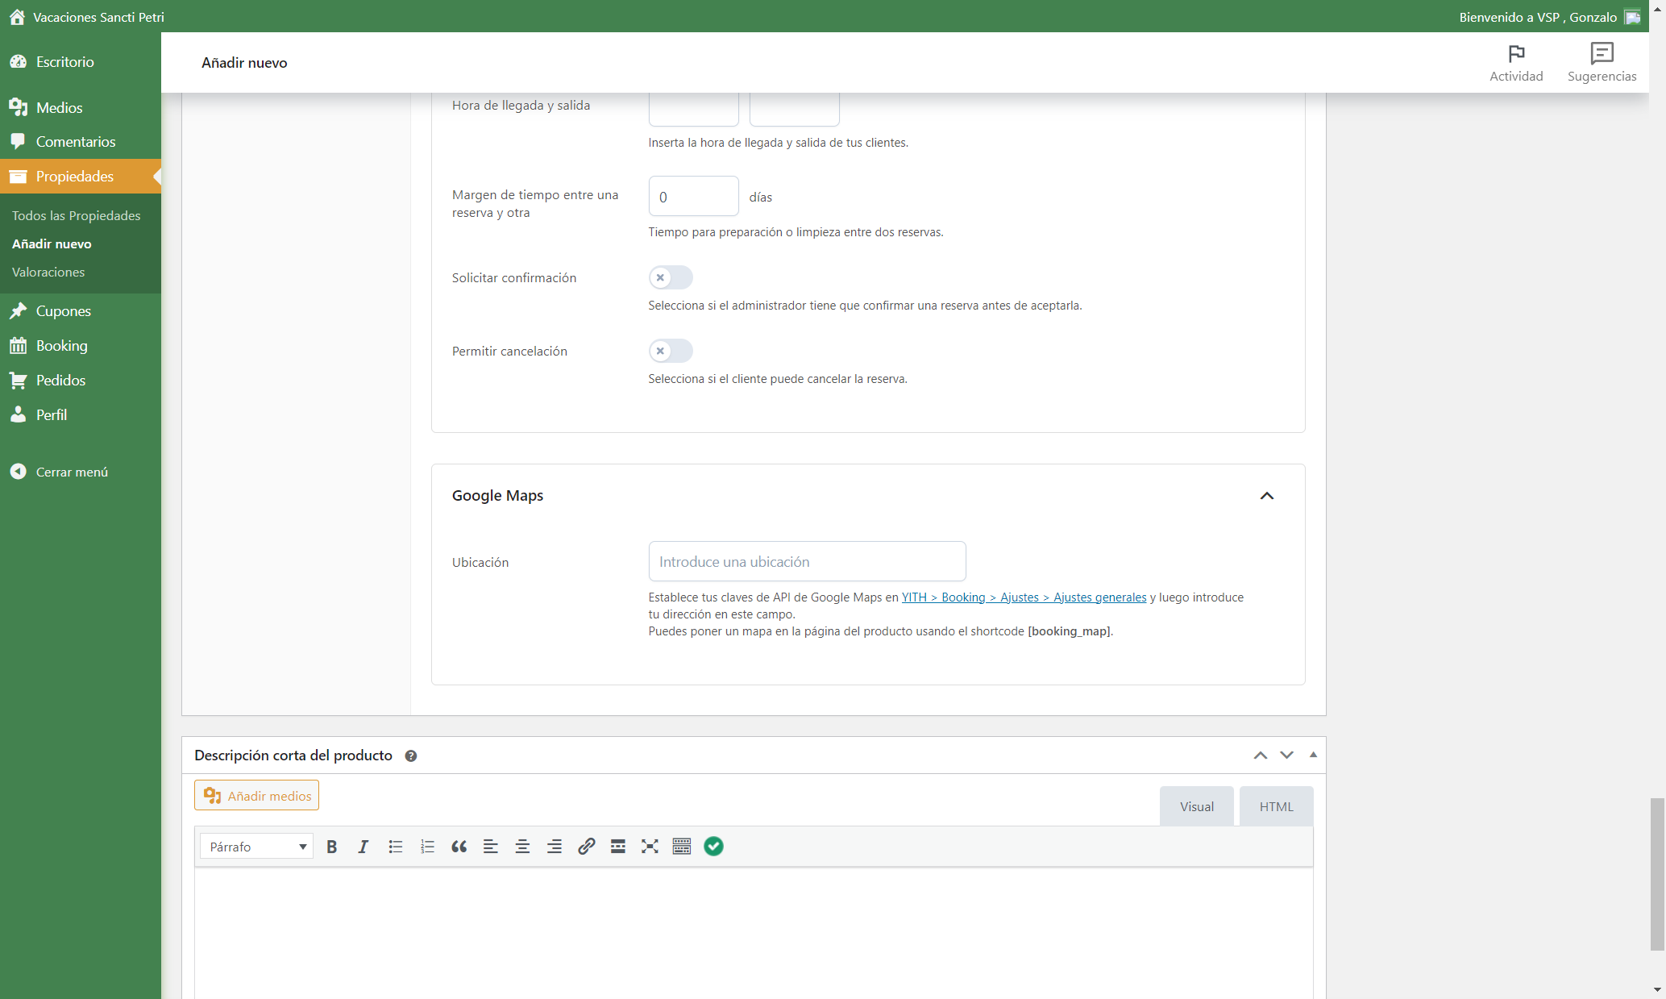Align text right

click(x=555, y=846)
